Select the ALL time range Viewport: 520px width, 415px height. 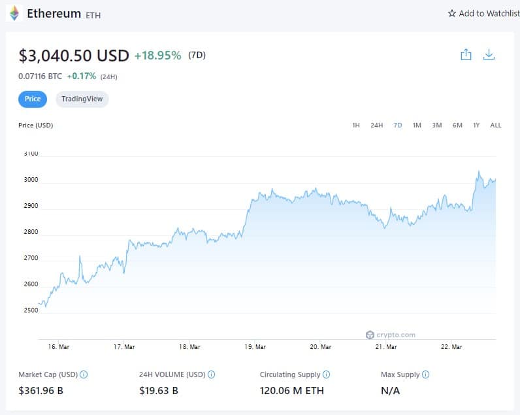click(x=496, y=125)
